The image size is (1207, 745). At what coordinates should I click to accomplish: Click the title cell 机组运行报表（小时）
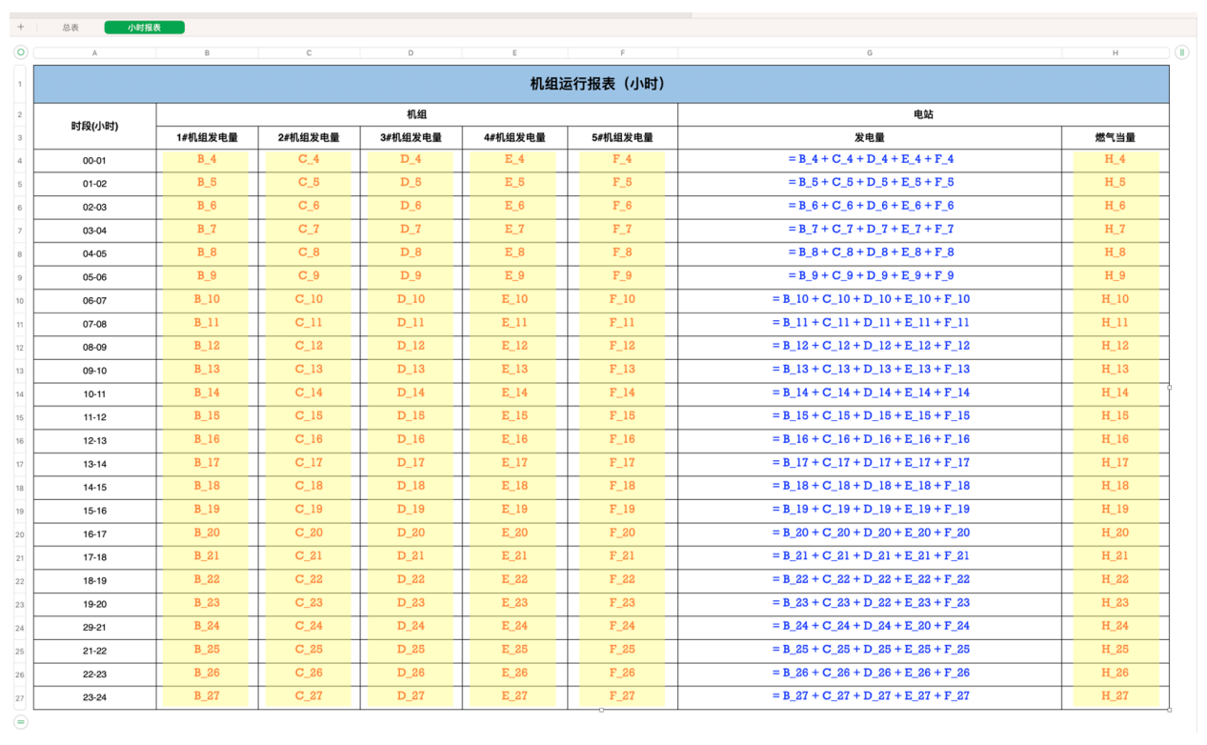click(x=600, y=84)
